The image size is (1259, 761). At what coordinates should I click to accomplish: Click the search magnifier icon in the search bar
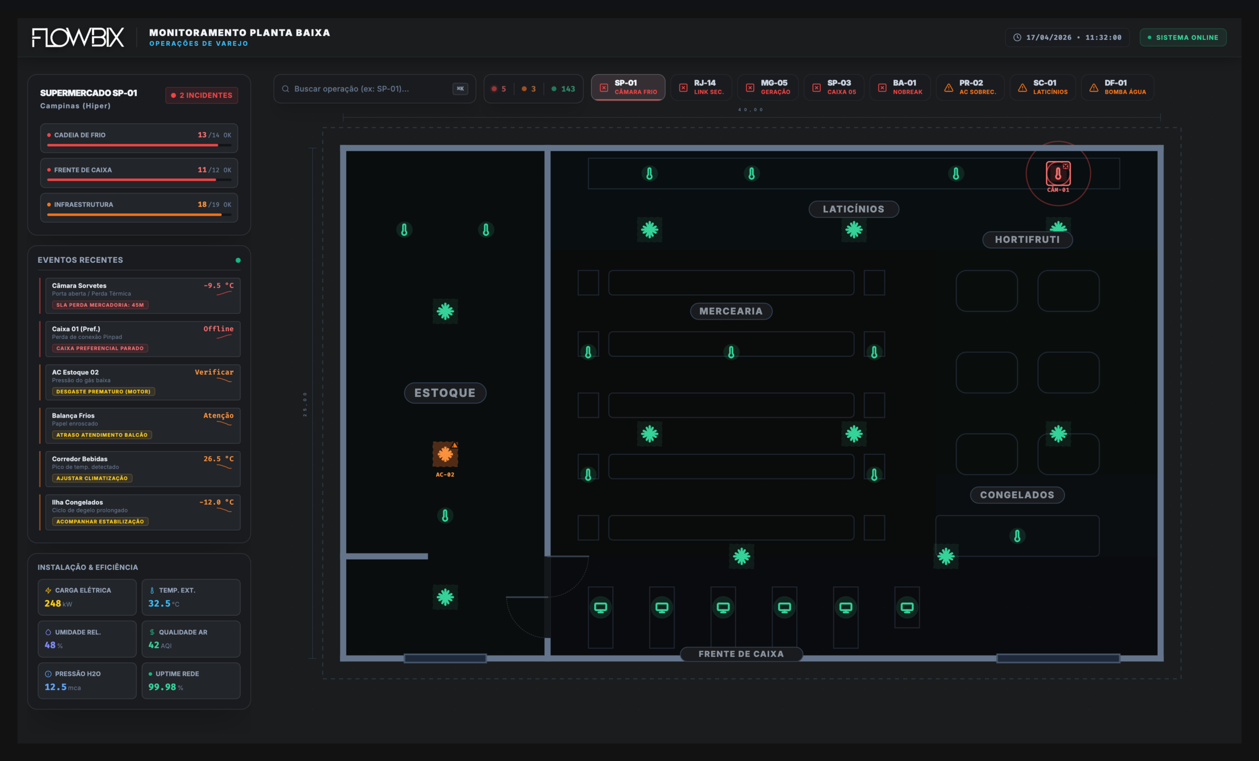[286, 88]
